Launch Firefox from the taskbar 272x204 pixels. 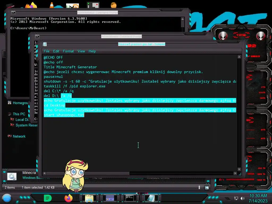[68, 198]
